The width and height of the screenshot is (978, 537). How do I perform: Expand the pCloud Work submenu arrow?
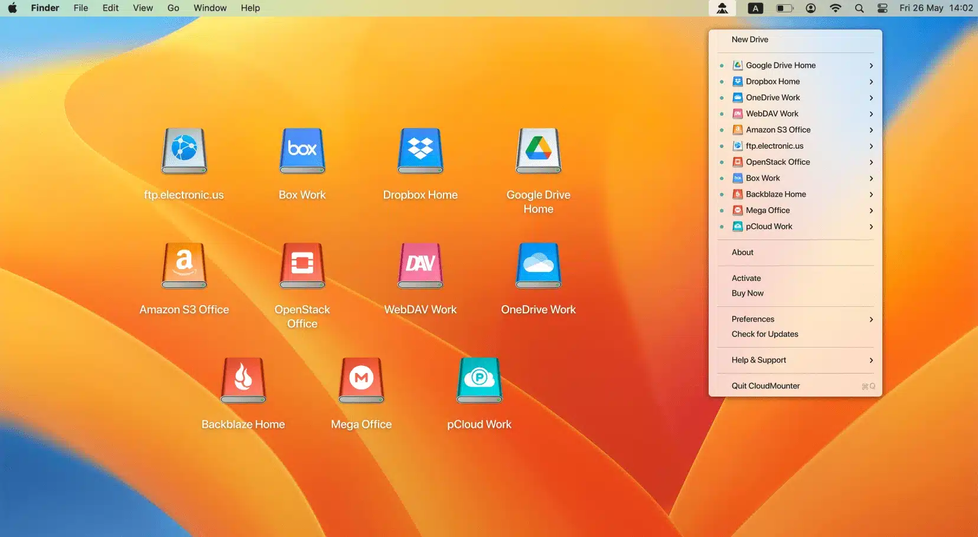[871, 227]
